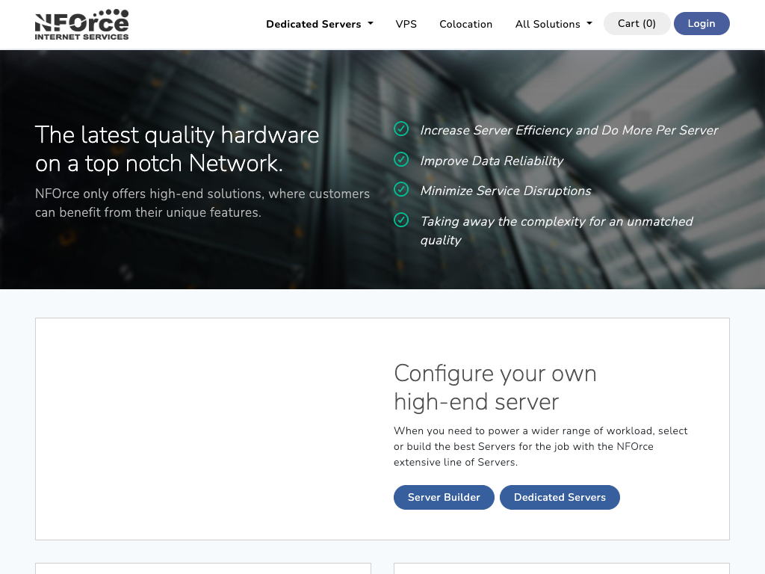Click the 'latest quality hardware' hero heading
This screenshot has width=765, height=574.
point(177,148)
